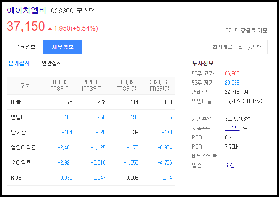Click the stock code 028300

point(62,11)
